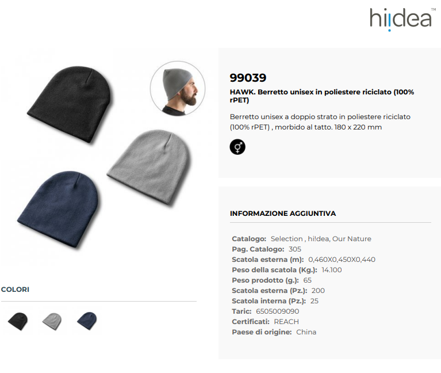Click the REACH certificate value
Viewport: 441px width, 373px height.
coord(286,322)
